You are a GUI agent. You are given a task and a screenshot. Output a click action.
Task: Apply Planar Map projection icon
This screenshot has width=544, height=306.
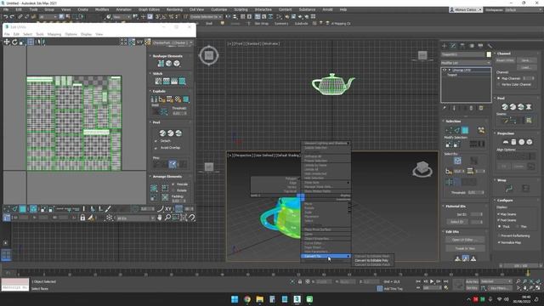pos(506,142)
